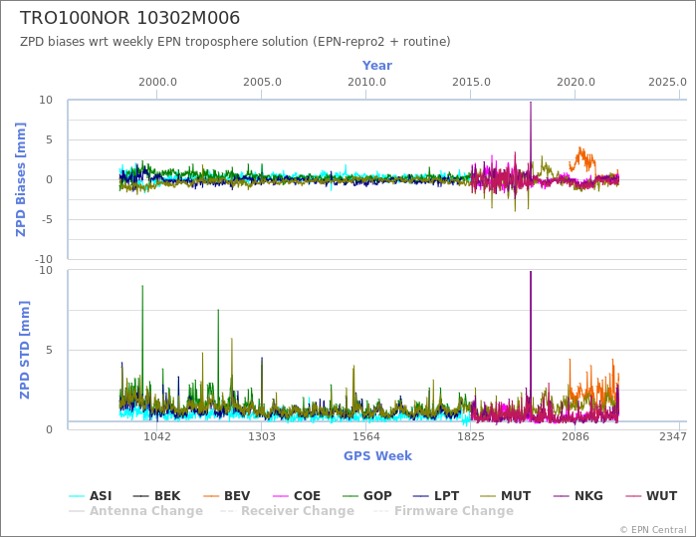The height and width of the screenshot is (538, 697).
Task: Click GPS week 2086 tick label
Action: [x=576, y=436]
